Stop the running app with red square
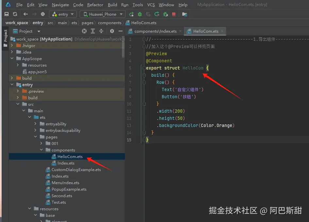Viewport: 309px width, 222px height. pyautogui.click(x=174, y=14)
